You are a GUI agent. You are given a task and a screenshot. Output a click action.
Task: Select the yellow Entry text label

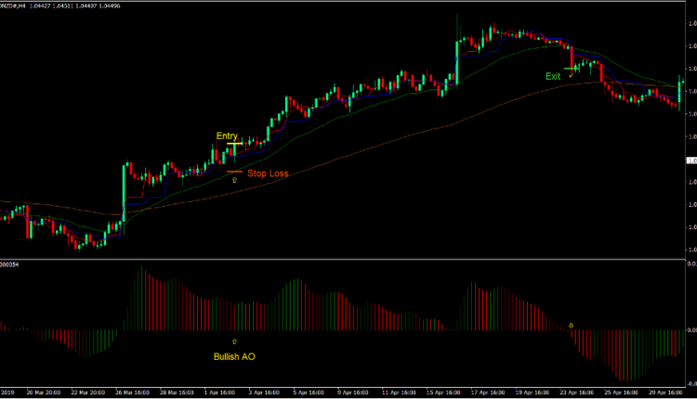tap(228, 135)
